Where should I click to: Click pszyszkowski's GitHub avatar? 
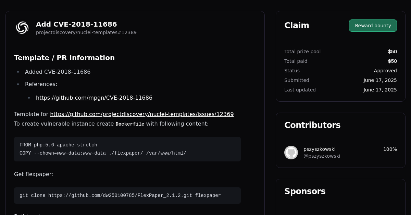pyautogui.click(x=291, y=153)
